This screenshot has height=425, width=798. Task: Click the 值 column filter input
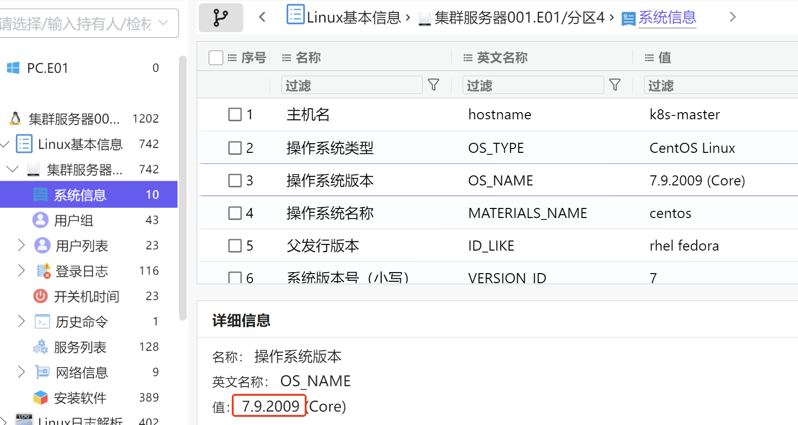point(720,85)
